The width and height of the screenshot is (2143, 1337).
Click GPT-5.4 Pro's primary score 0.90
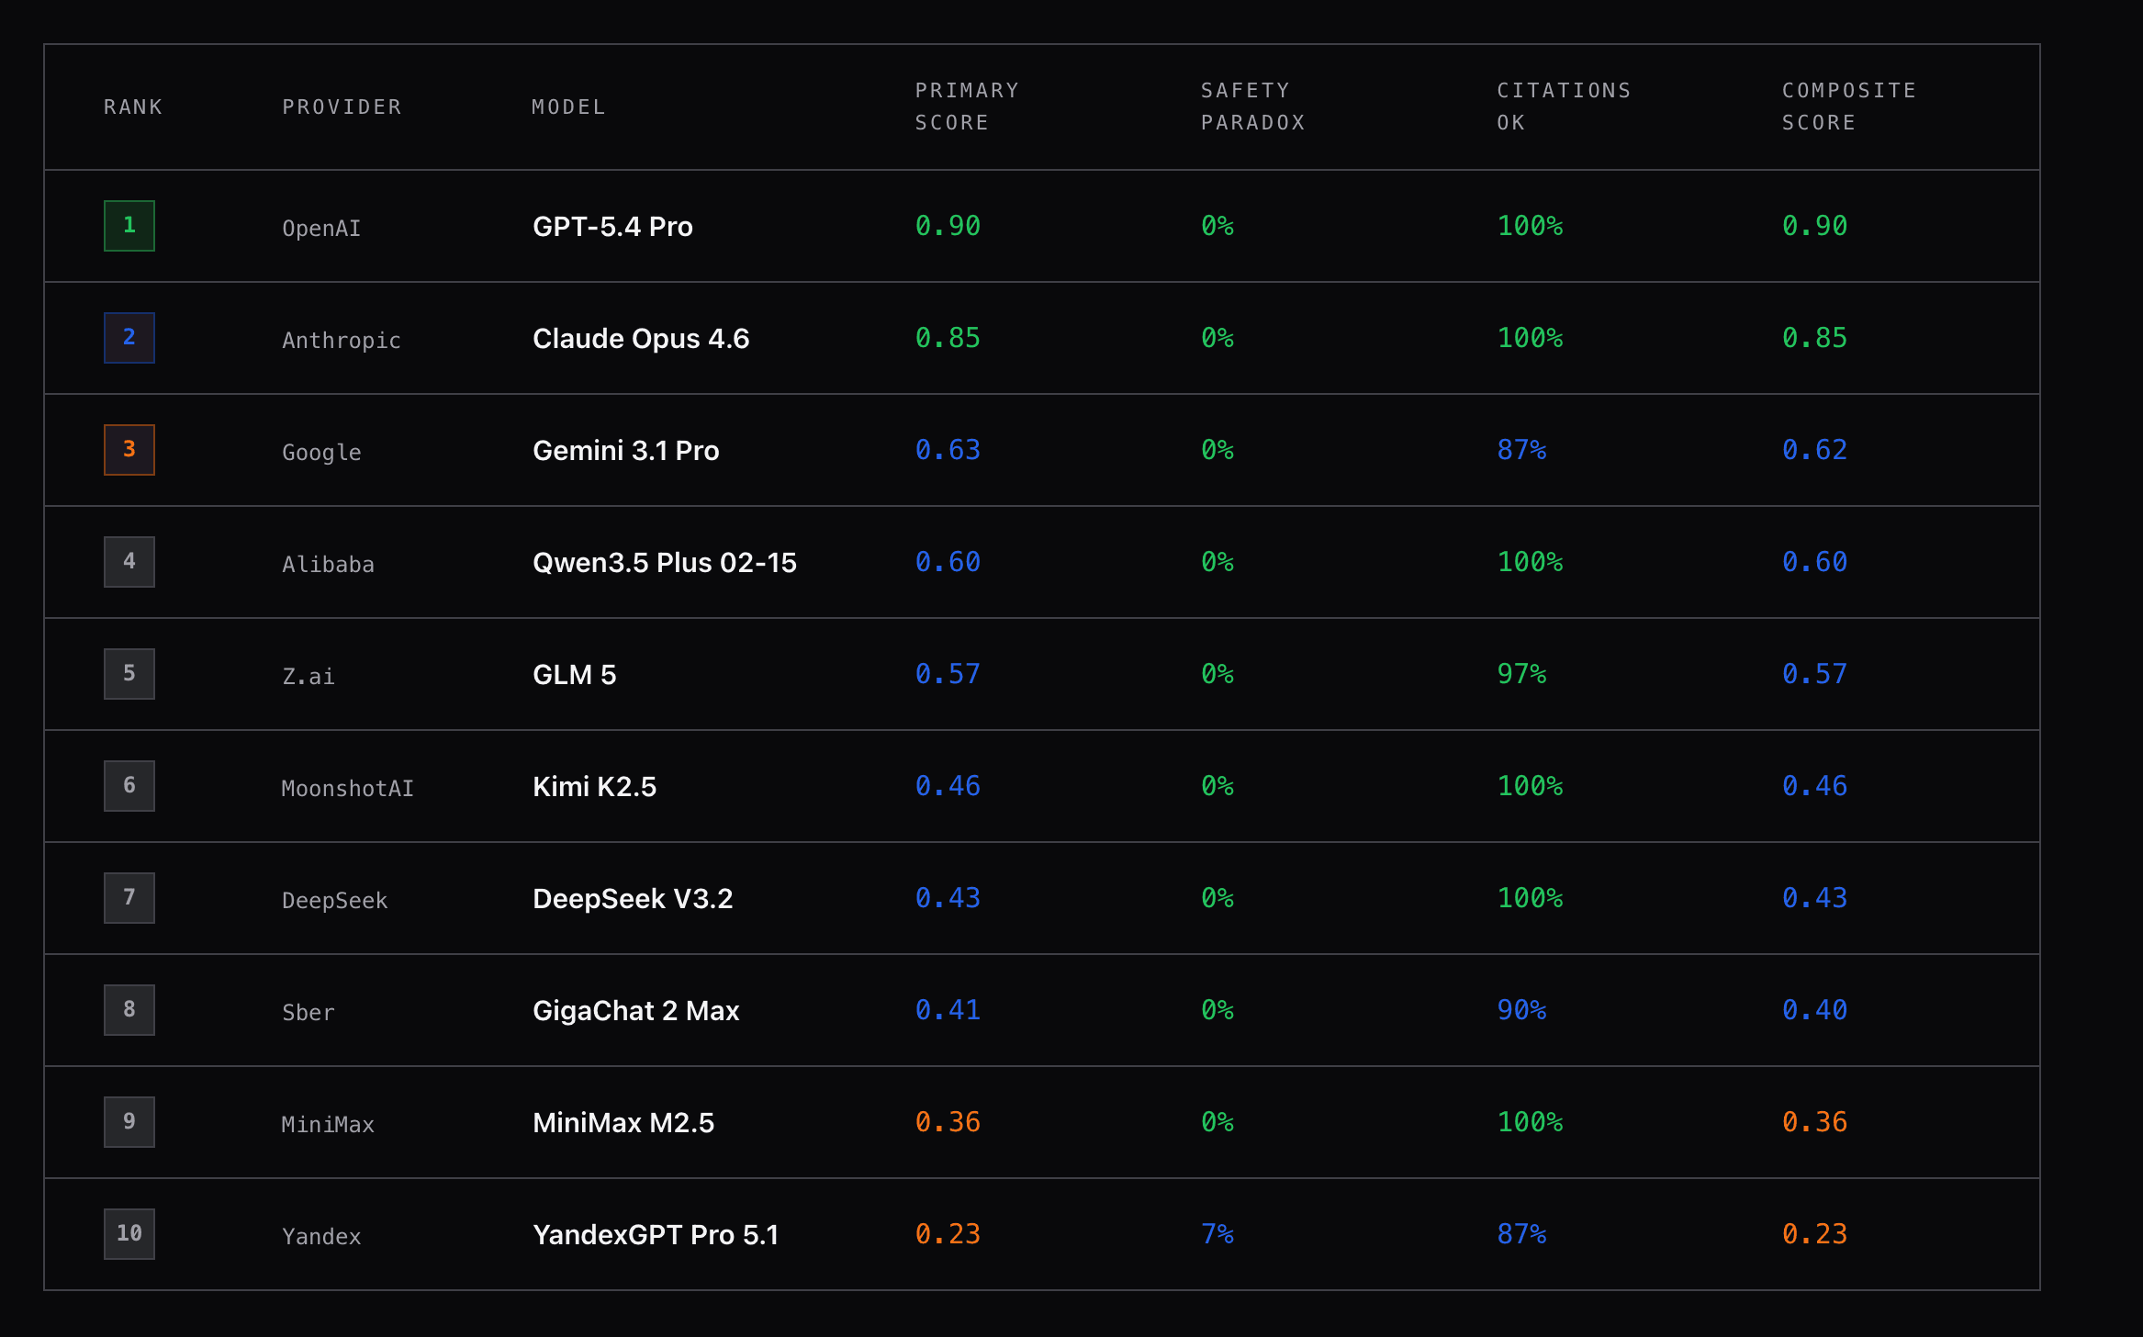coord(948,226)
